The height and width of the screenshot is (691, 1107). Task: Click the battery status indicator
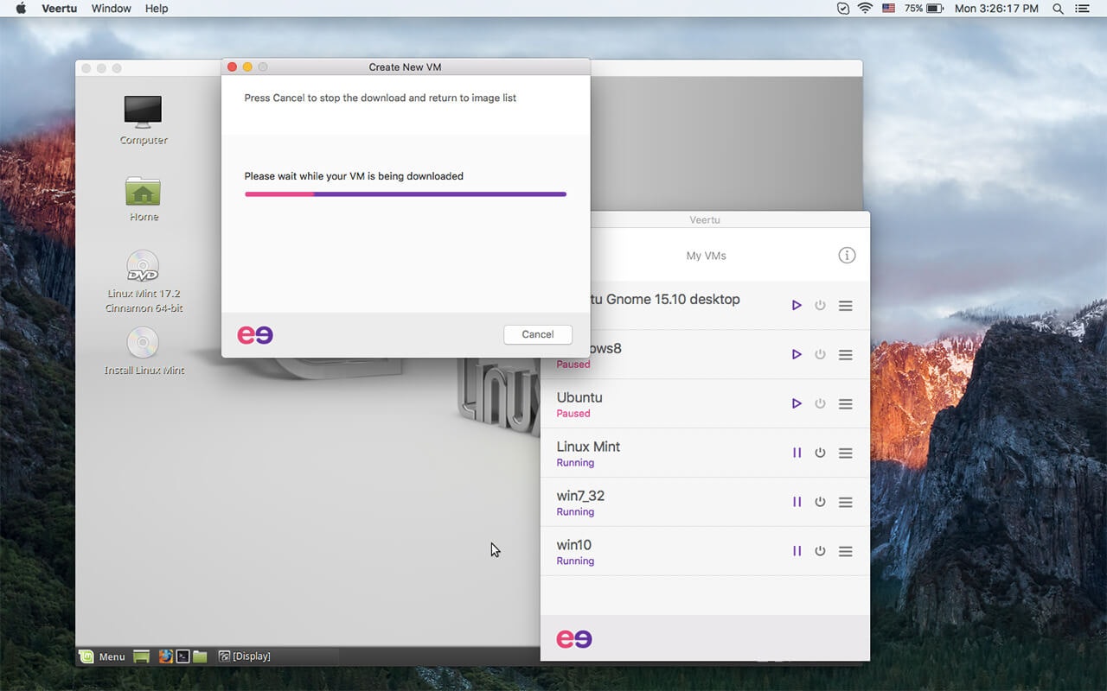(925, 9)
